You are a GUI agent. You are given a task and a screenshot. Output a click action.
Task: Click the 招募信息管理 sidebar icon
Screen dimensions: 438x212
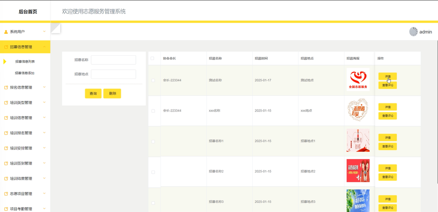(x=6, y=47)
